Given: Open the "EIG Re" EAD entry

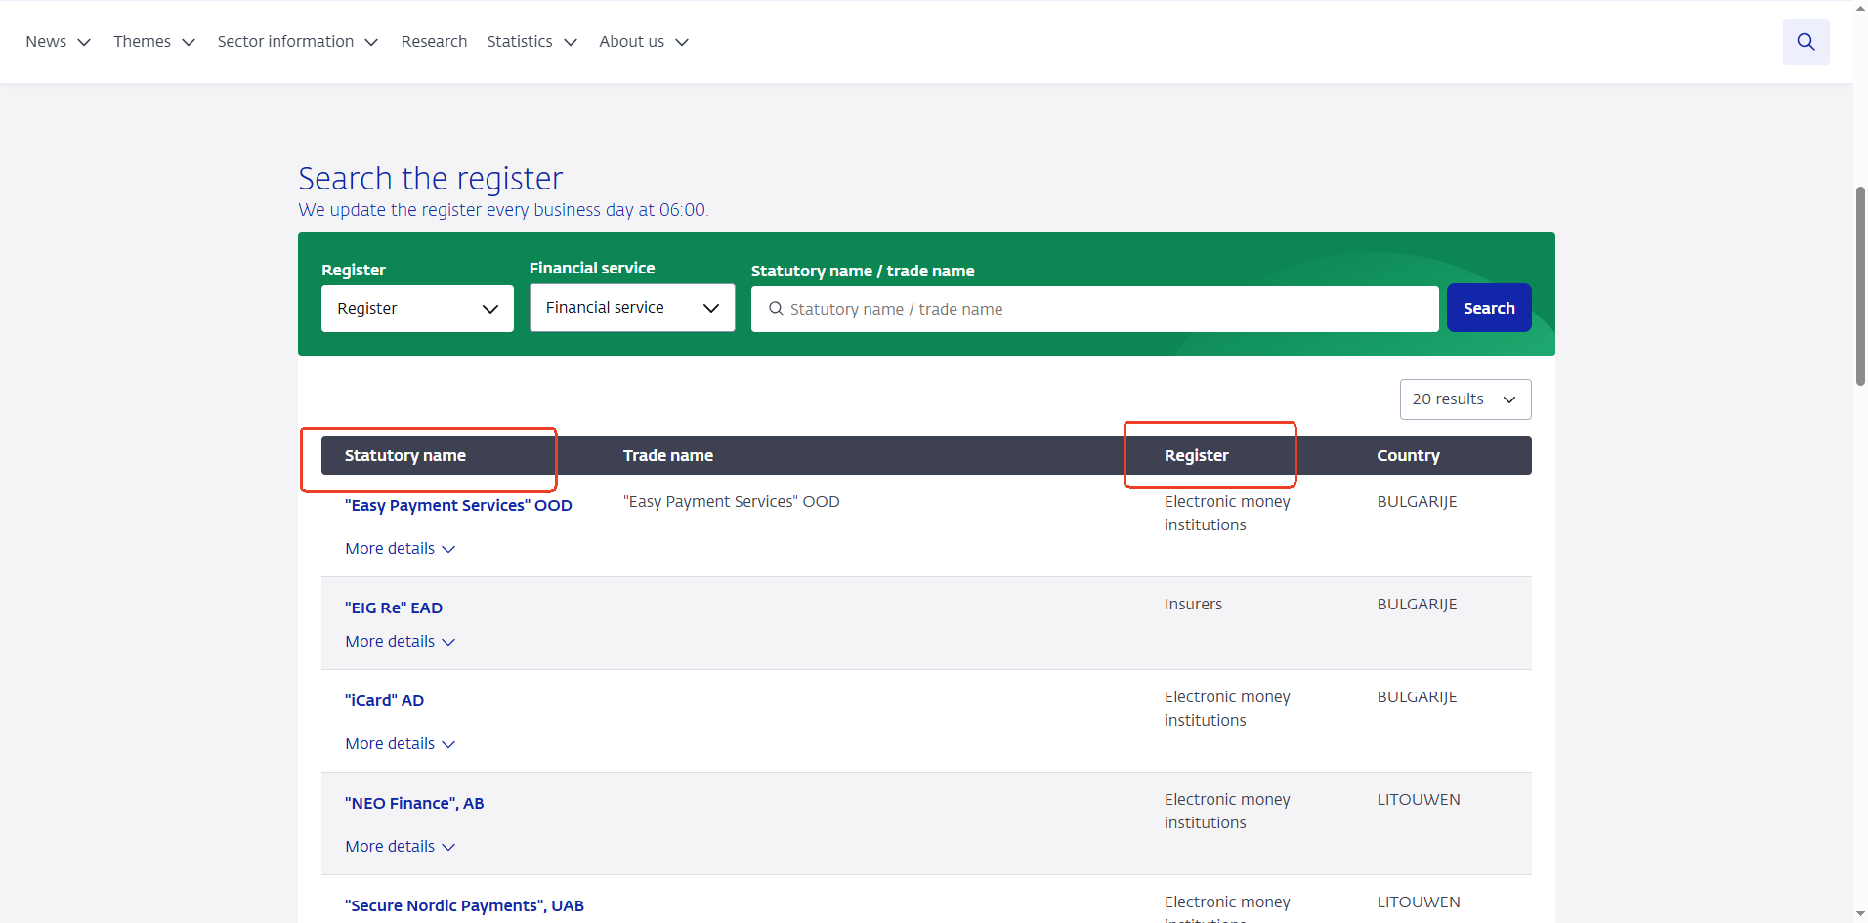Looking at the screenshot, I should 394,608.
